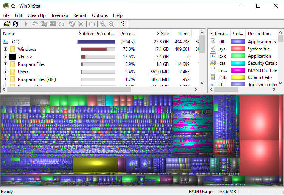Click extension list vertical scrollbar up arrow
Viewport: 284px width, 195px height.
coord(280,33)
